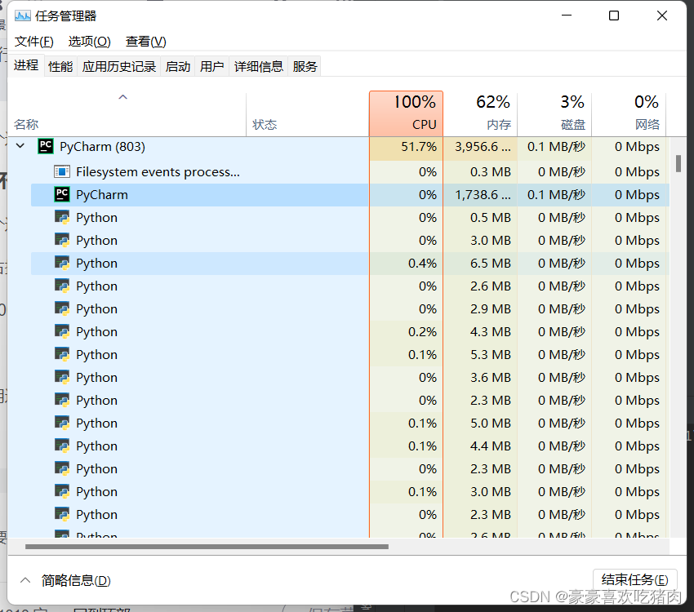This screenshot has height=612, width=694.
Task: Click the horizontal scrollbar thumb
Action: point(207,547)
